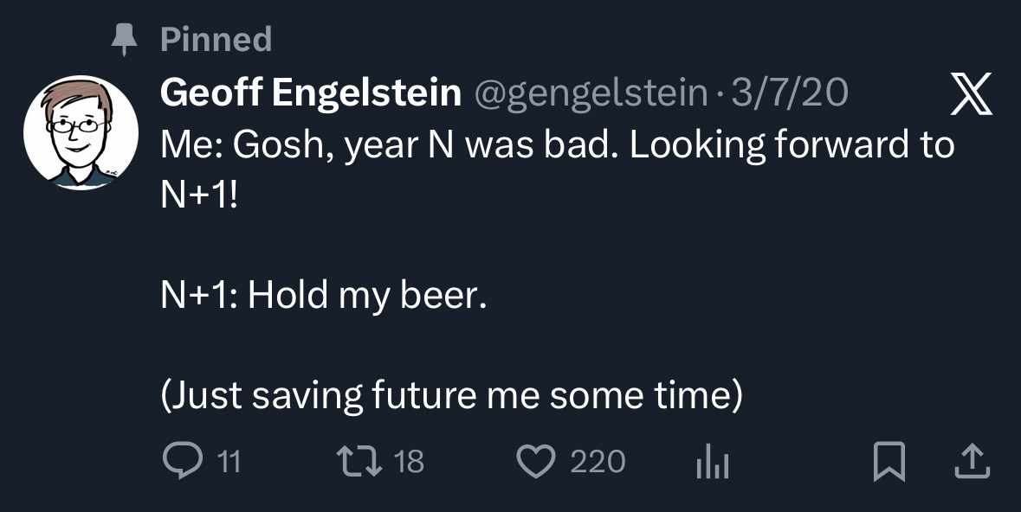
Task: Click "(Just saving future me some time)" text
Action: 452,395
